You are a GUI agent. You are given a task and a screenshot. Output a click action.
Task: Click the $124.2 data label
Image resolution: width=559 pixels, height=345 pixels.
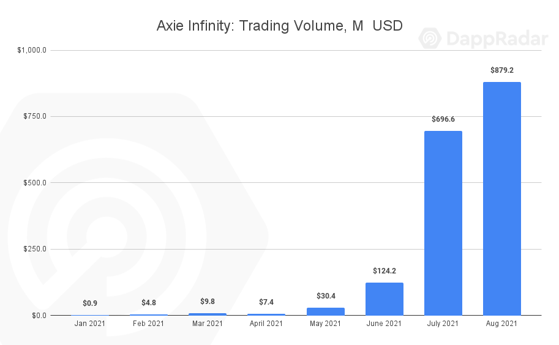point(384,271)
